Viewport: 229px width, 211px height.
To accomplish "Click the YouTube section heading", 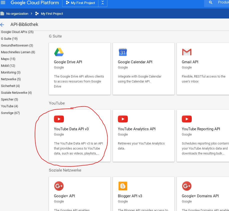I will (x=57, y=103).
